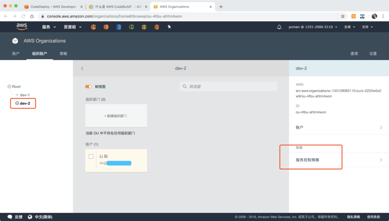The height and width of the screenshot is (221, 389).
Task: Collapse the dev-2 tree node
Action: (17, 103)
